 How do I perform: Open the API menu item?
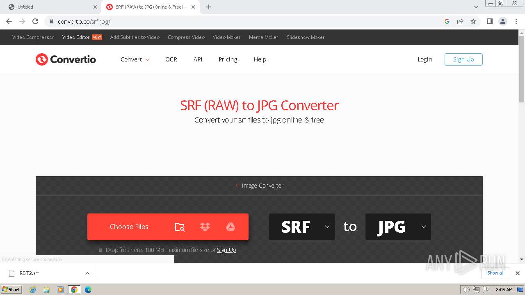[198, 59]
